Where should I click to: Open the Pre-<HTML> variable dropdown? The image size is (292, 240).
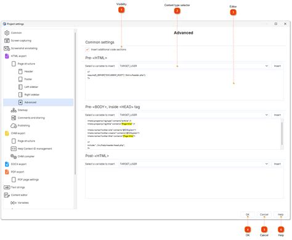coord(194,66)
